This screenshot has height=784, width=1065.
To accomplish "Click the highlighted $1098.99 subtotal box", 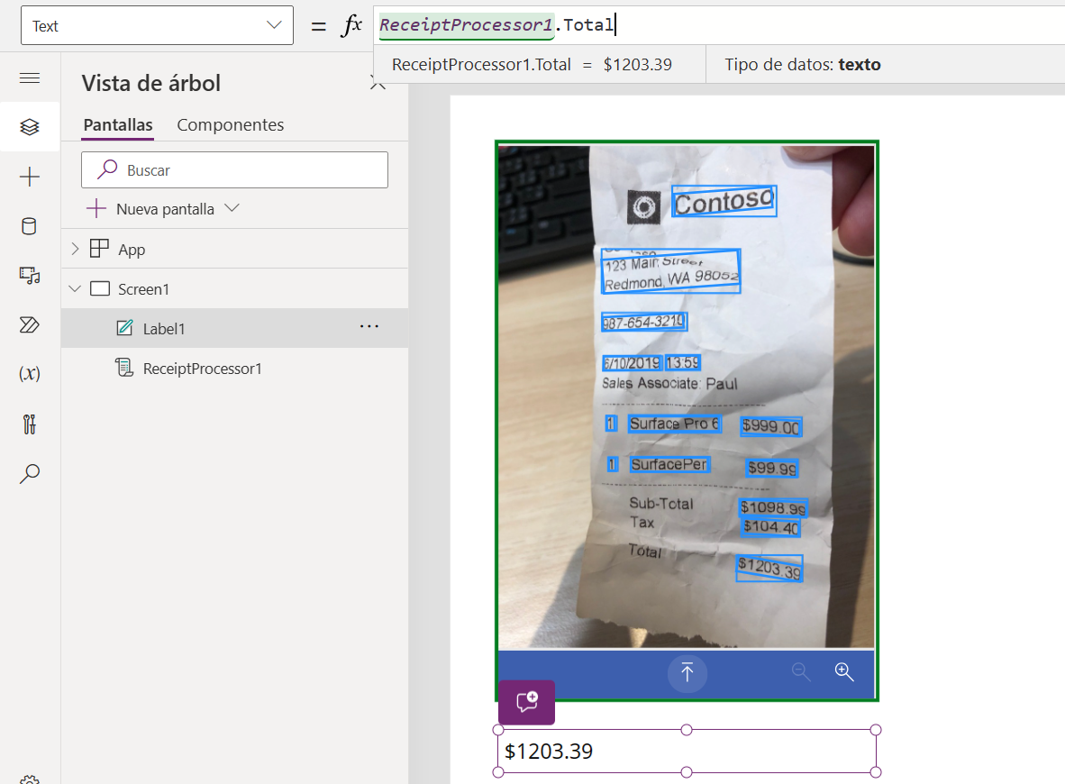I will pyautogui.click(x=773, y=507).
